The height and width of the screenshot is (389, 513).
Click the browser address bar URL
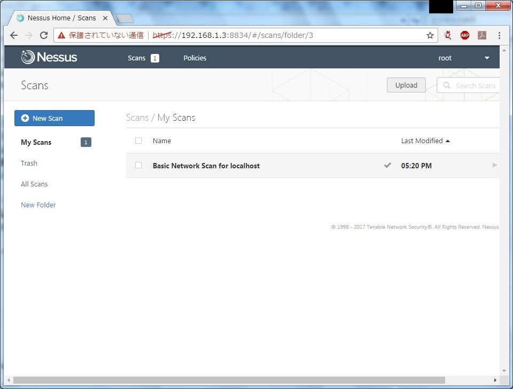click(232, 35)
